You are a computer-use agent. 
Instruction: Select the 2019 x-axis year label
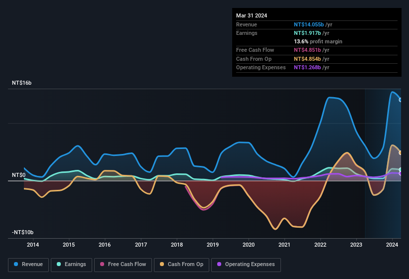click(x=213, y=245)
